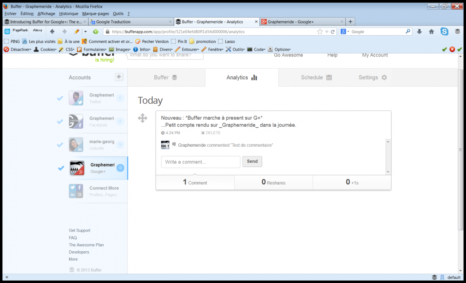Open Get Support link
The image size is (466, 283).
[80, 230]
